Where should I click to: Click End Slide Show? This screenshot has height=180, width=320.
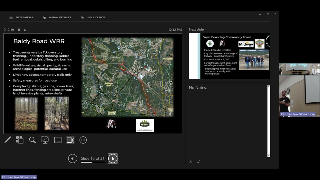(96, 17)
